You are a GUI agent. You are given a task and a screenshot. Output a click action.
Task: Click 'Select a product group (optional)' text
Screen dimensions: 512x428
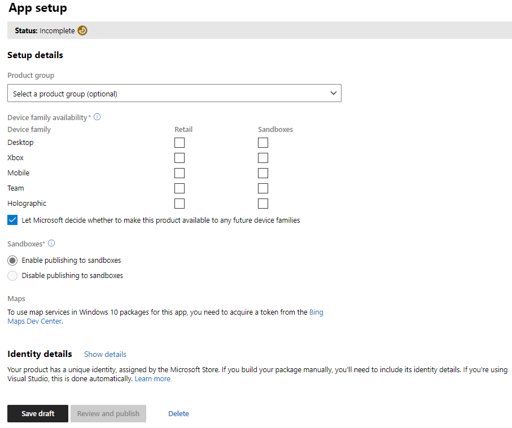pyautogui.click(x=65, y=94)
